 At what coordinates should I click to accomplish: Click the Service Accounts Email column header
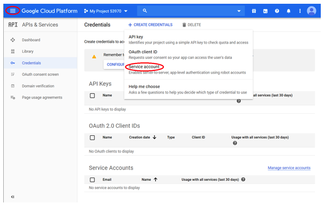coord(107,179)
